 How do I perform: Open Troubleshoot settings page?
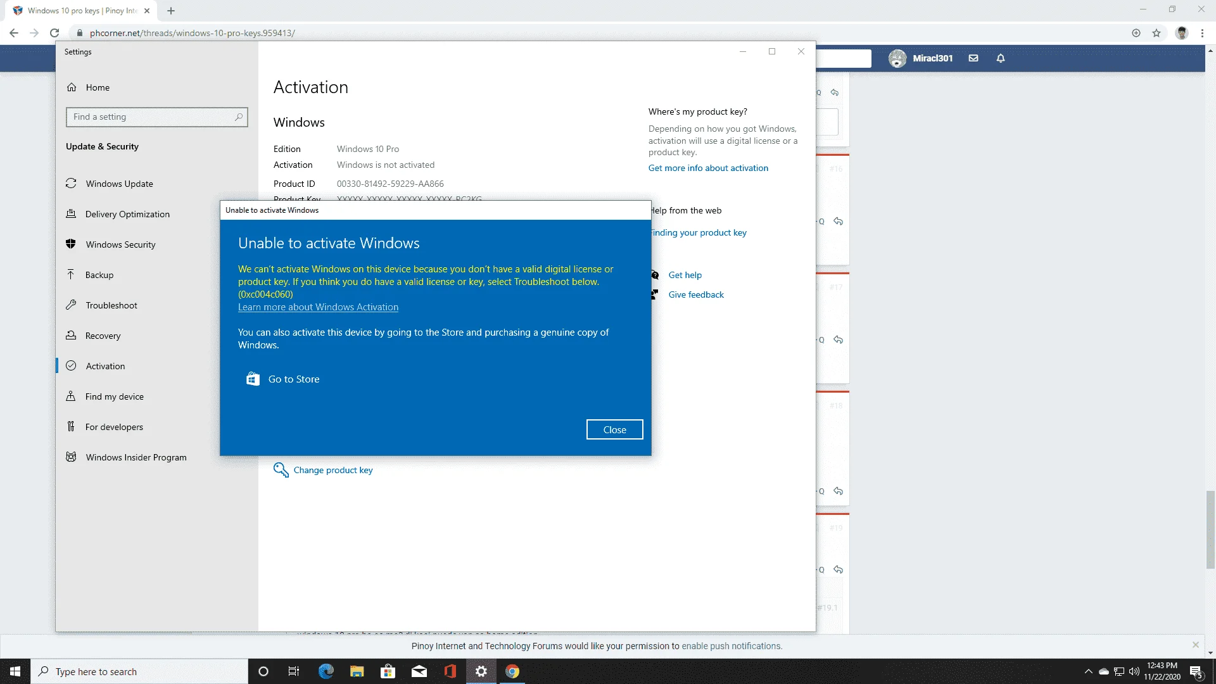111,305
